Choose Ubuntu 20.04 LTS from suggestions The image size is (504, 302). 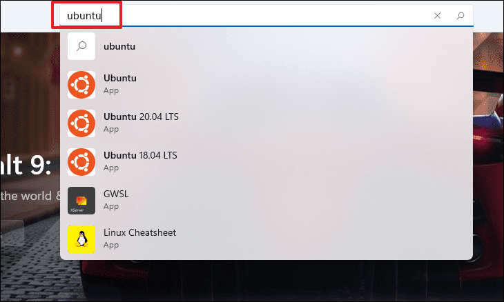(x=266, y=123)
